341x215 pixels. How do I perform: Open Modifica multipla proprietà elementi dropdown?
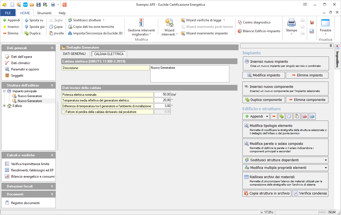tap(325, 168)
